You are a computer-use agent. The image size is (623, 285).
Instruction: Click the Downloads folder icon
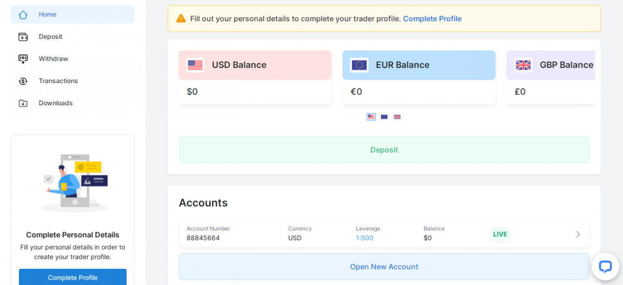(23, 103)
